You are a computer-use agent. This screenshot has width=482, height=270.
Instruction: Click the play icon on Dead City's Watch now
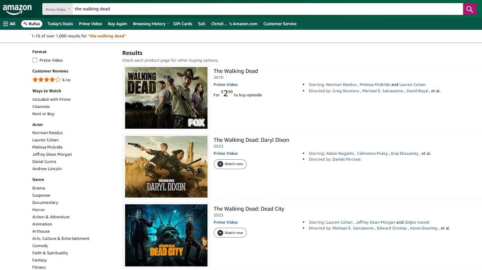219,233
